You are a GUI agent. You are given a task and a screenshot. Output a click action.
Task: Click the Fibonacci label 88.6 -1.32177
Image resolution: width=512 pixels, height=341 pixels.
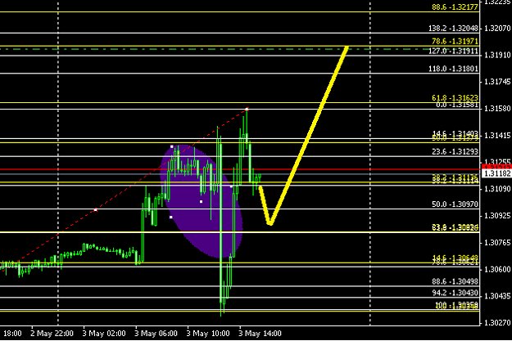pyautogui.click(x=455, y=7)
